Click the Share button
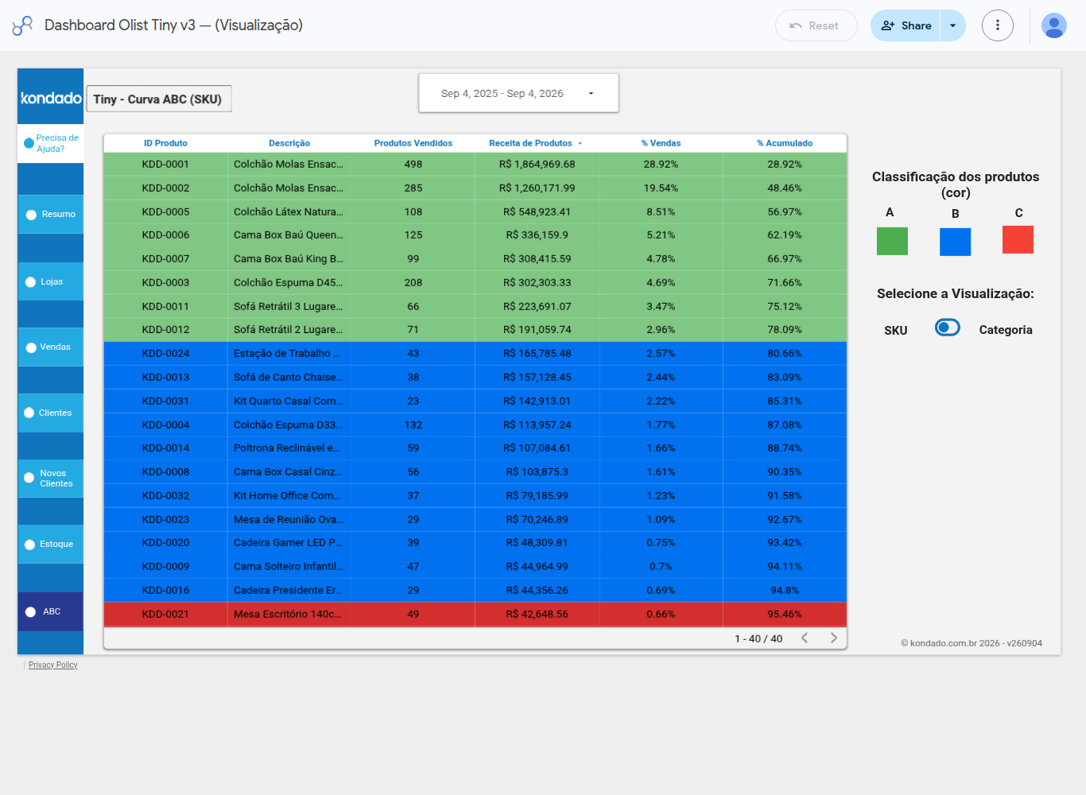 tap(906, 25)
